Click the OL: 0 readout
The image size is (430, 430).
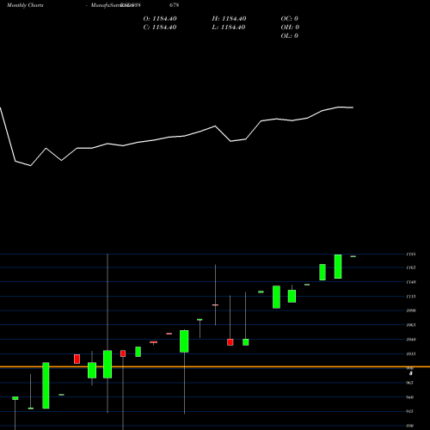(290, 36)
